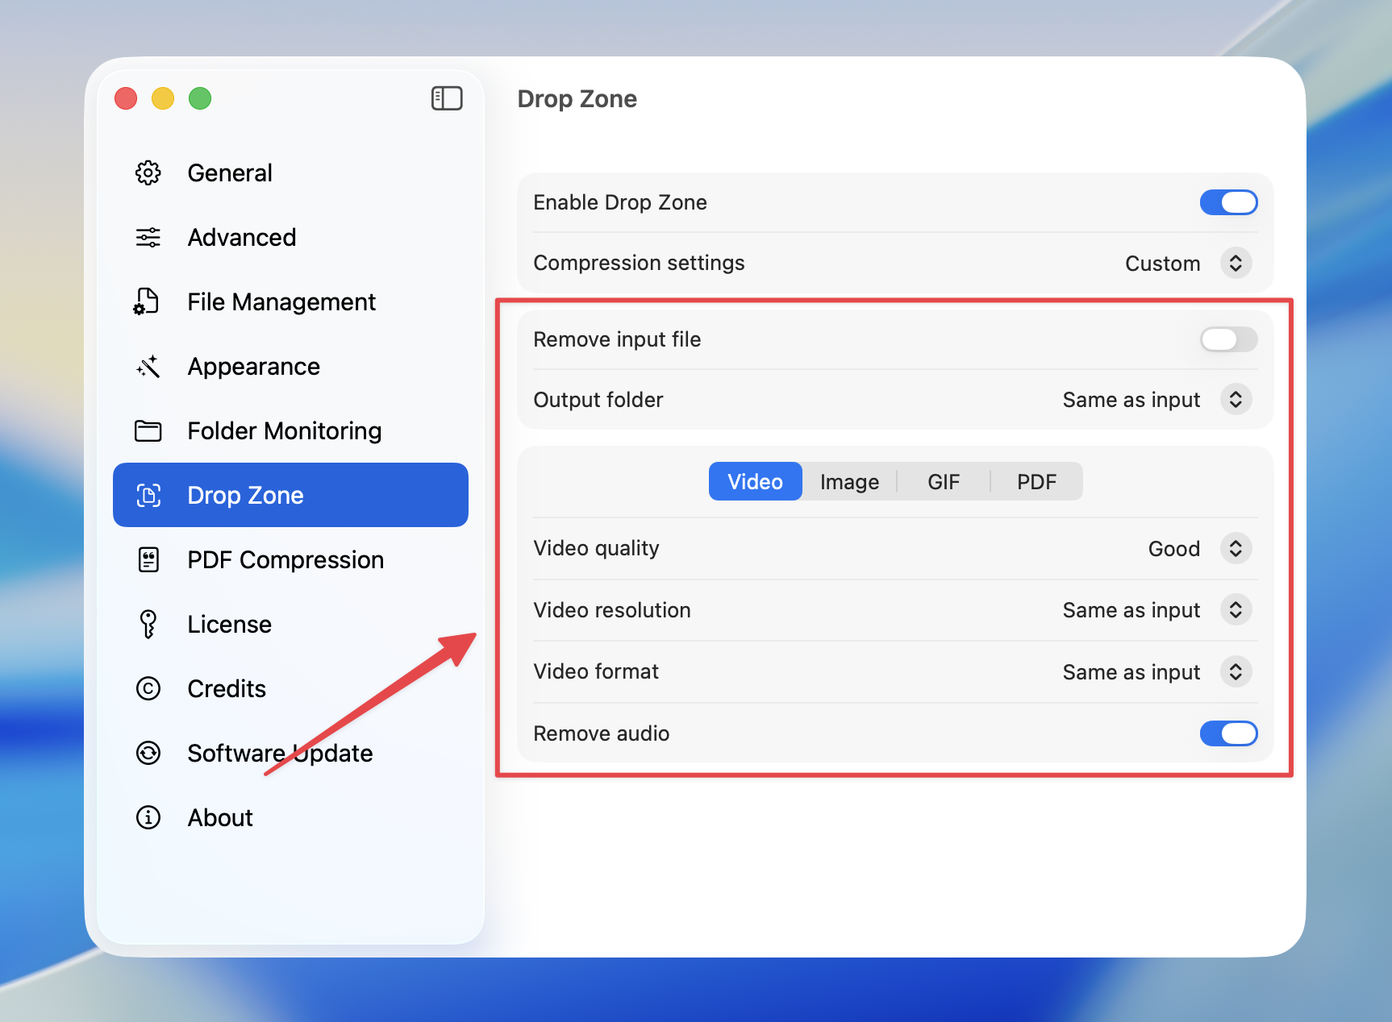
Task: Click the Drop Zone page title
Action: 577,98
